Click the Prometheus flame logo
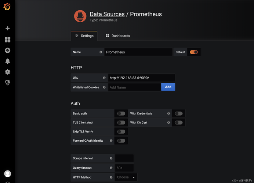The height and width of the screenshot is (183, 254). 80,16
